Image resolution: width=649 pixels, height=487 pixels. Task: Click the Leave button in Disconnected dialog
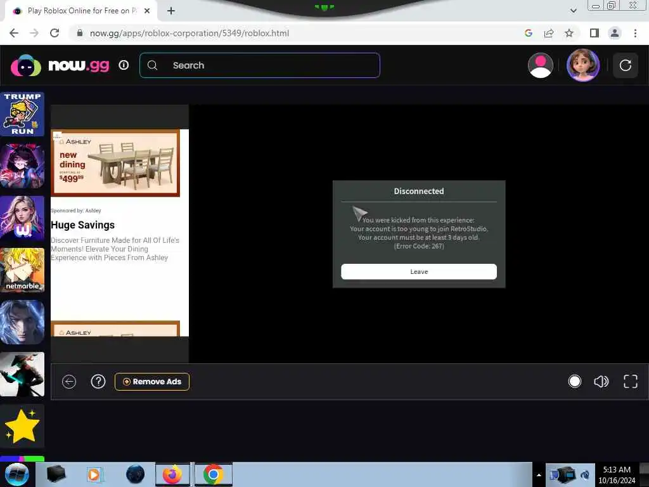click(x=418, y=271)
